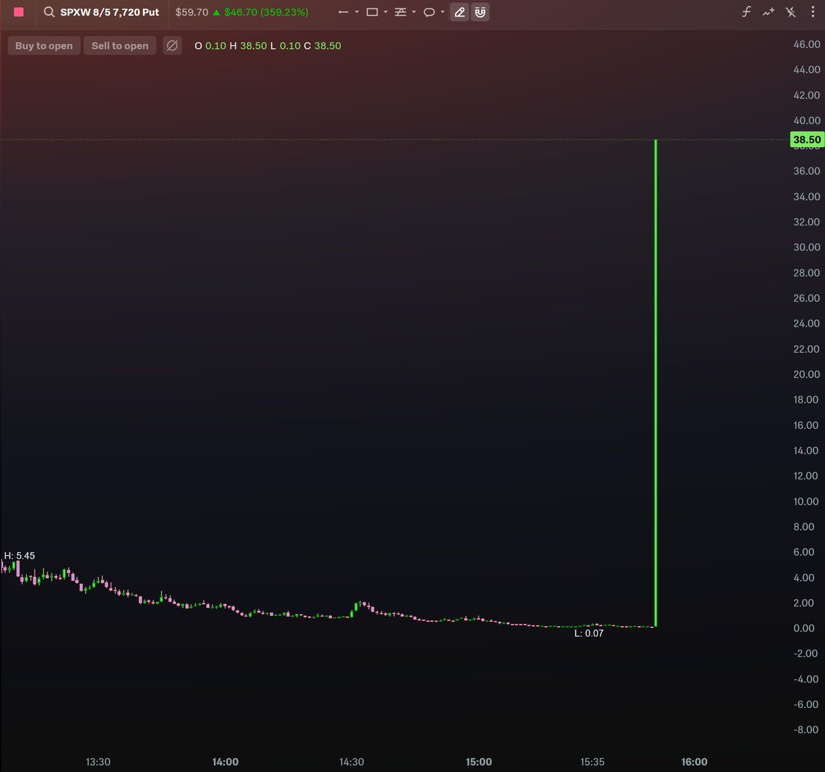The width and height of the screenshot is (825, 772).
Task: Click the 15:00 time axis label
Action: (479, 762)
